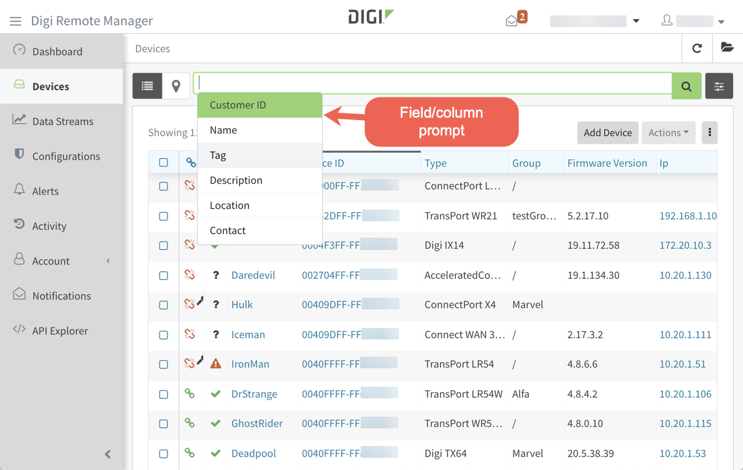Select the DrStrange row checkbox
The image size is (743, 470).
(x=164, y=394)
